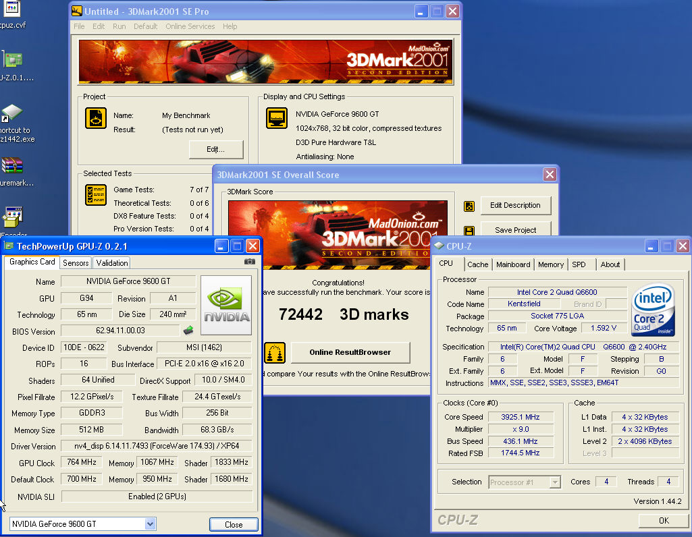The width and height of the screenshot is (692, 537).
Task: Switch to the Mainboard tab in CPU-Z
Action: click(513, 264)
